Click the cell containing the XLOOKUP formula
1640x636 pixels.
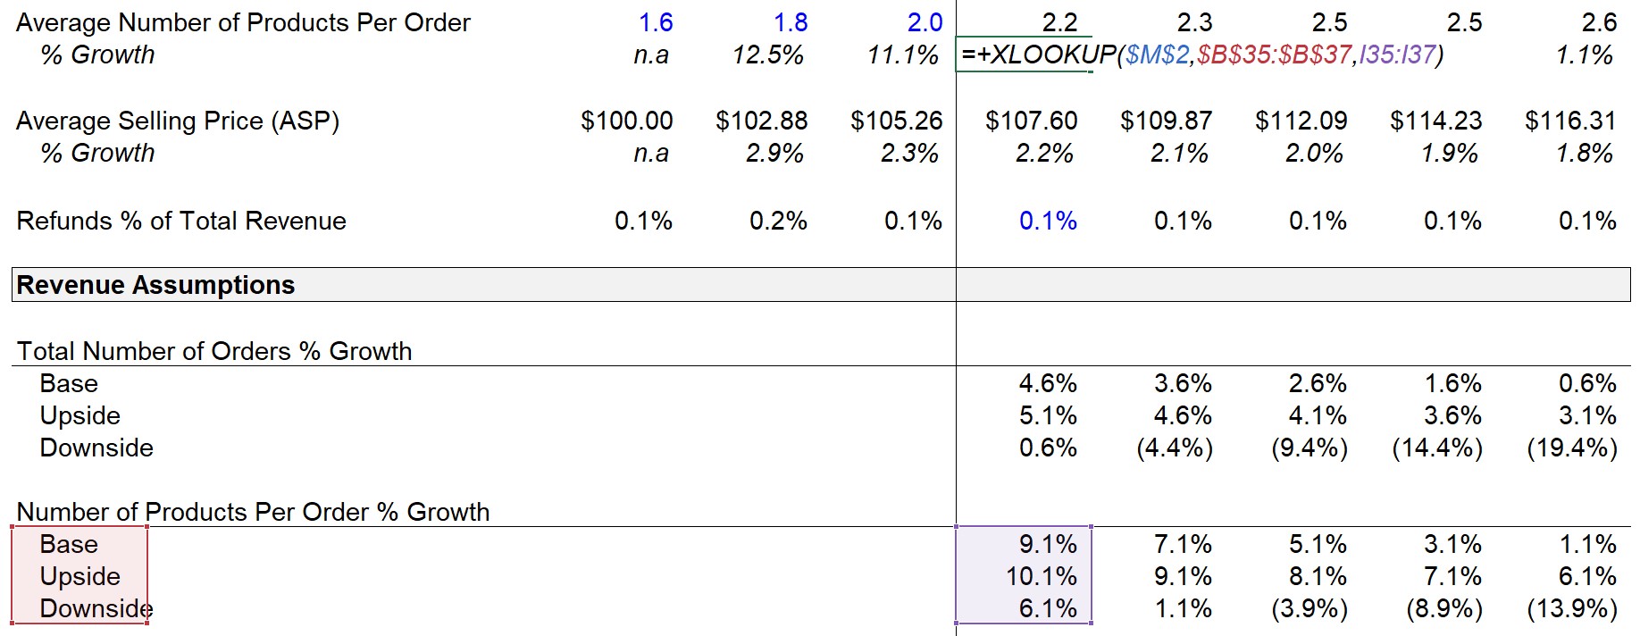coord(1023,55)
